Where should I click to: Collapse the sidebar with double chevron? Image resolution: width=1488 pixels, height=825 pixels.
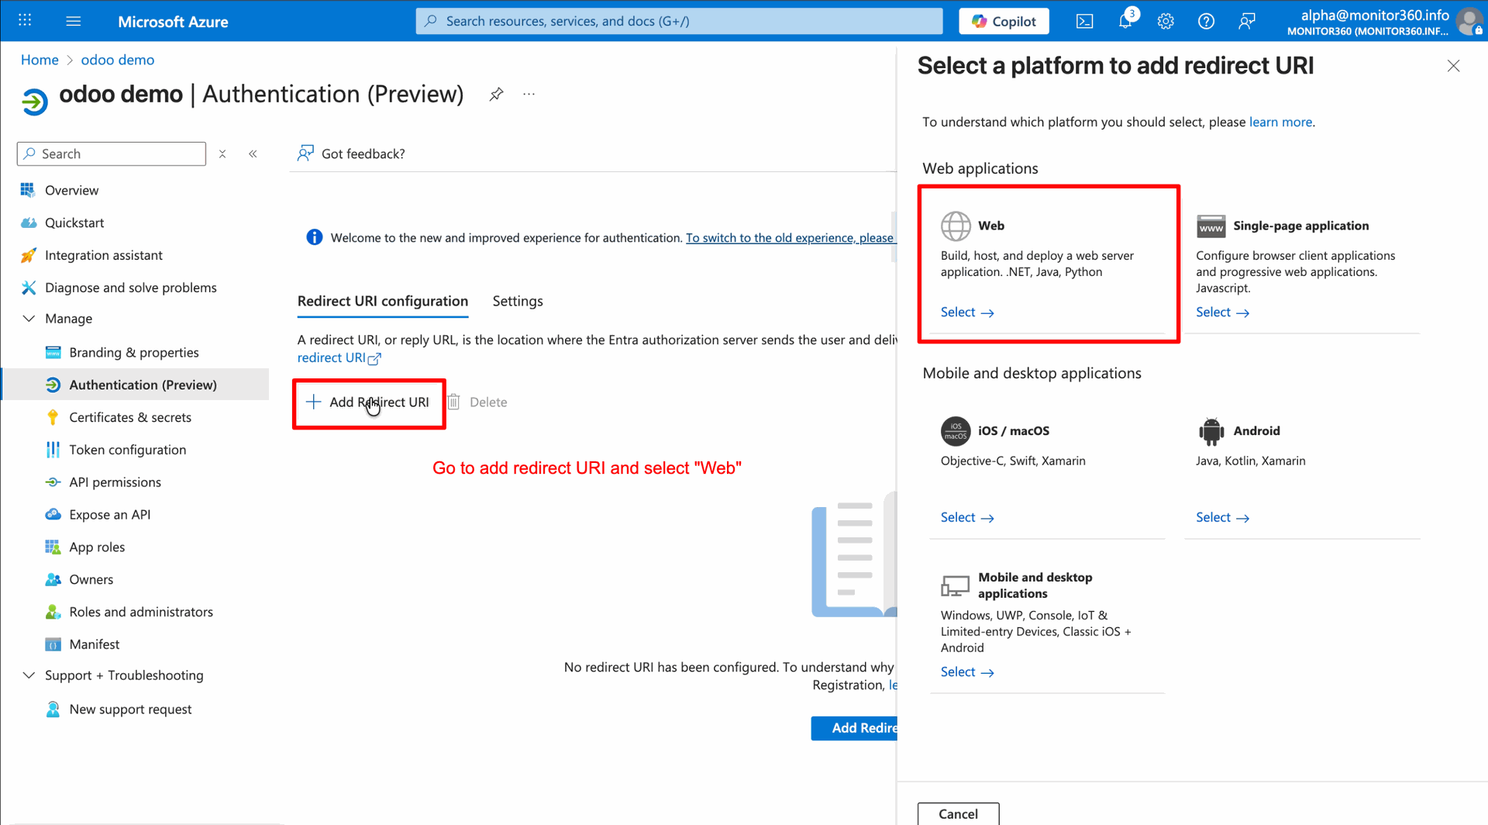pos(253,154)
